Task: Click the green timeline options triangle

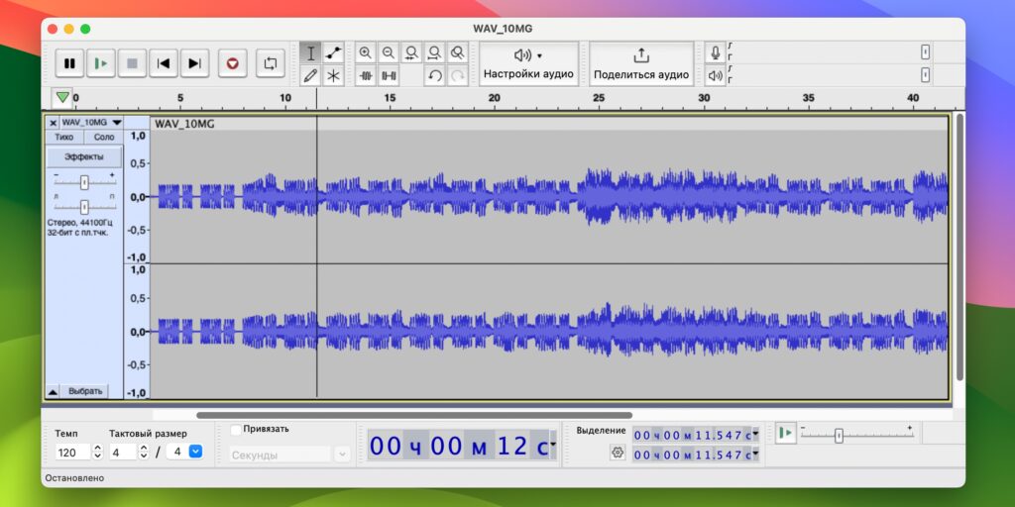Action: 62,98
